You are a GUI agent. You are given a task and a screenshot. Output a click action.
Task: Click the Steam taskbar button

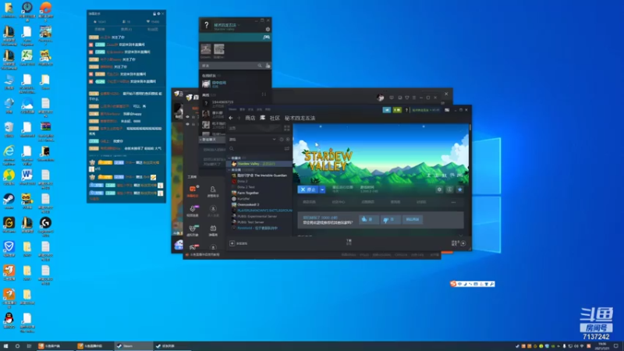click(x=133, y=346)
